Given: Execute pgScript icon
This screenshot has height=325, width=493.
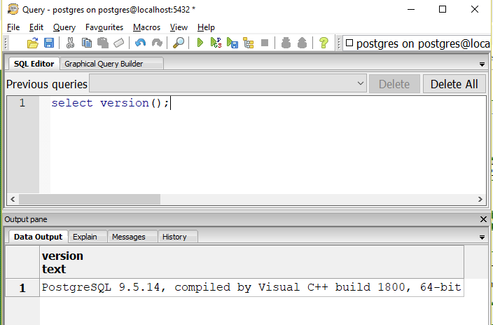Looking at the screenshot, I should click(x=216, y=43).
